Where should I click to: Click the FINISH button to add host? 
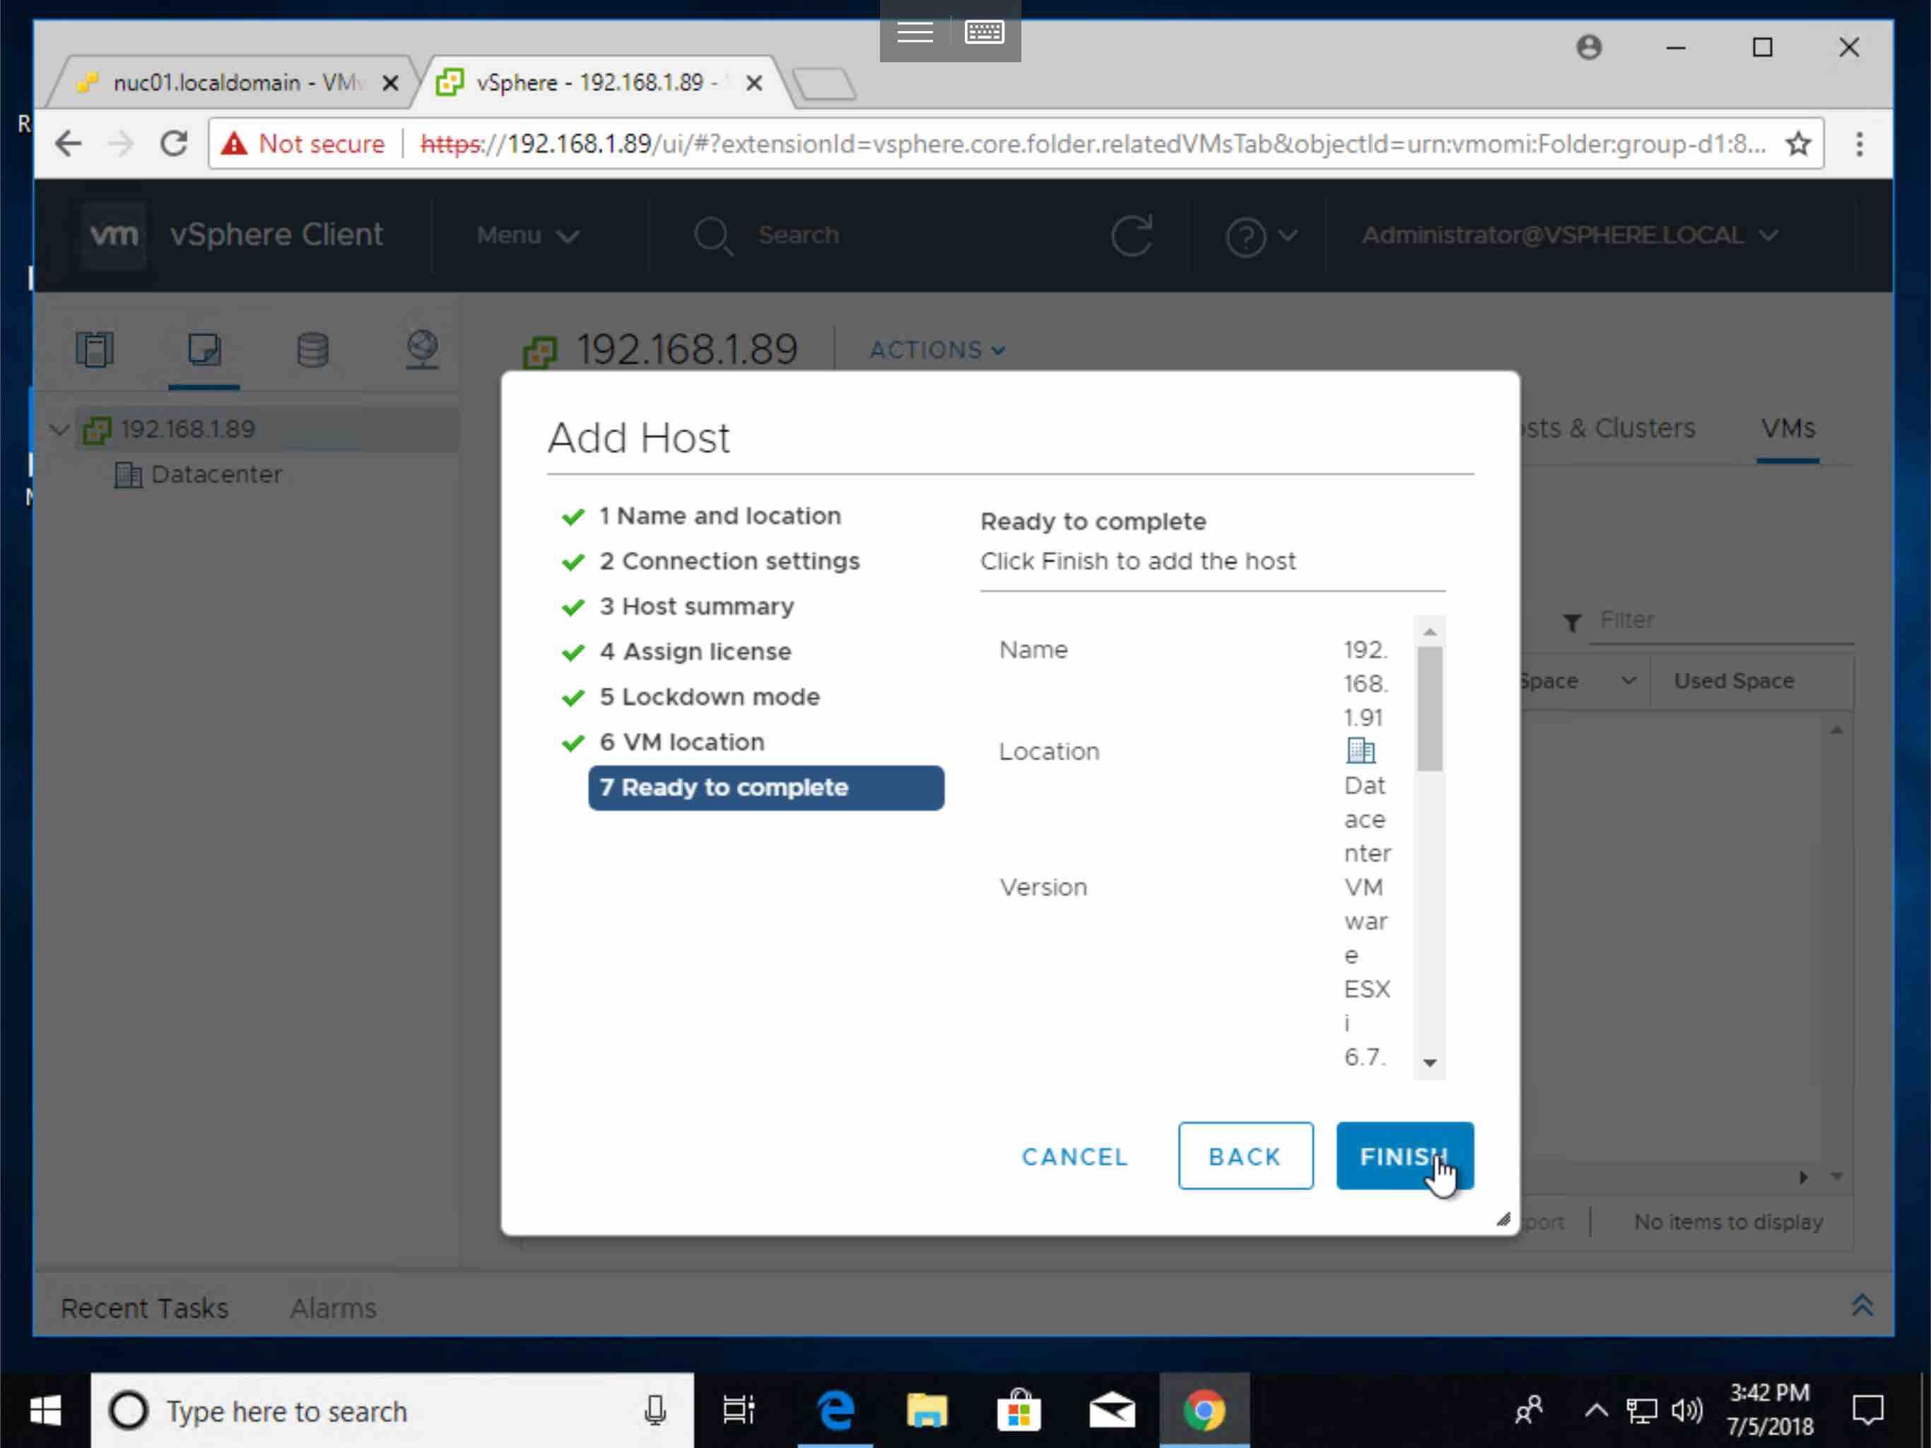pos(1404,1156)
